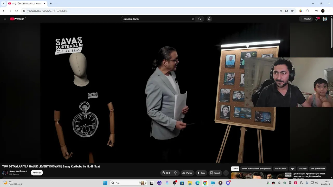Open Chrome three-dot menu

[329, 11]
